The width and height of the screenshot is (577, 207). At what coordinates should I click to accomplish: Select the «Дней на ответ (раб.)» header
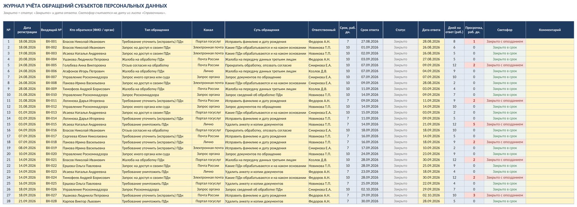pyautogui.click(x=454, y=30)
